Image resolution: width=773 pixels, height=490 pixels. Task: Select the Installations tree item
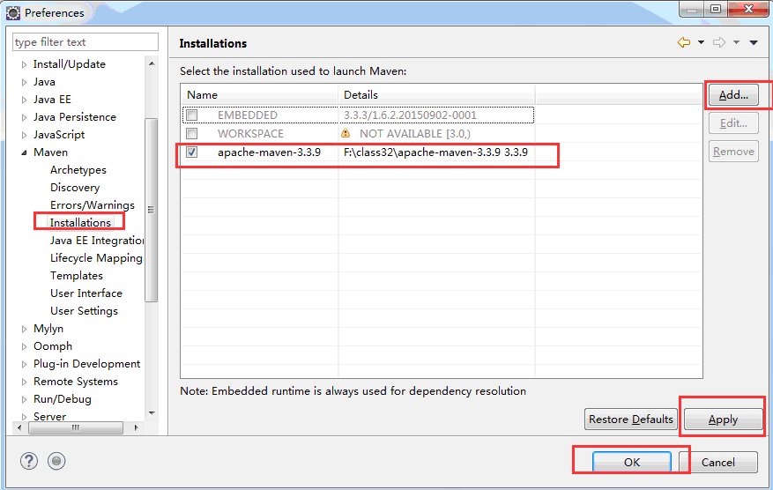point(80,222)
